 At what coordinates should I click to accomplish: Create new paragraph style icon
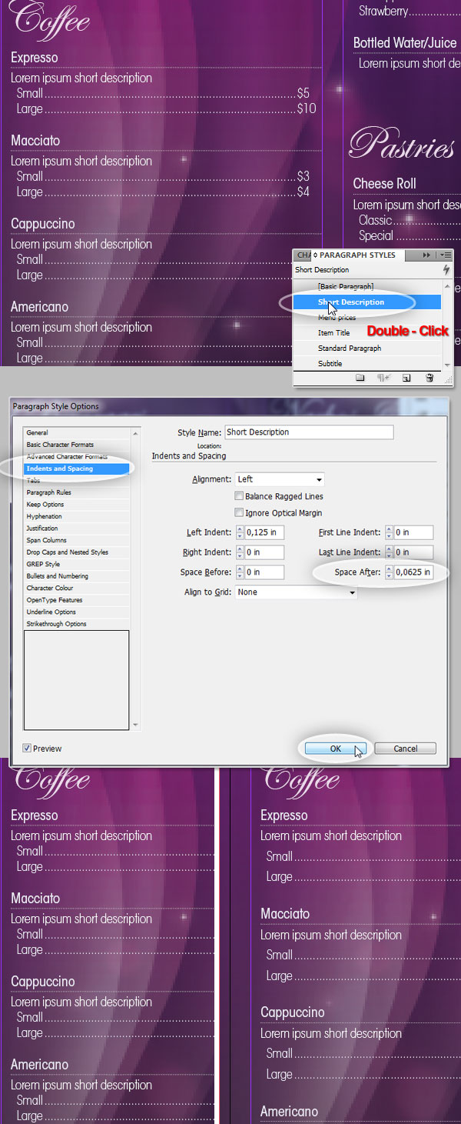click(406, 378)
